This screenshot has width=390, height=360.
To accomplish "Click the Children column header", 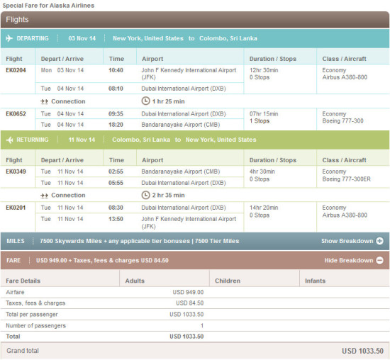I will click(x=228, y=281).
